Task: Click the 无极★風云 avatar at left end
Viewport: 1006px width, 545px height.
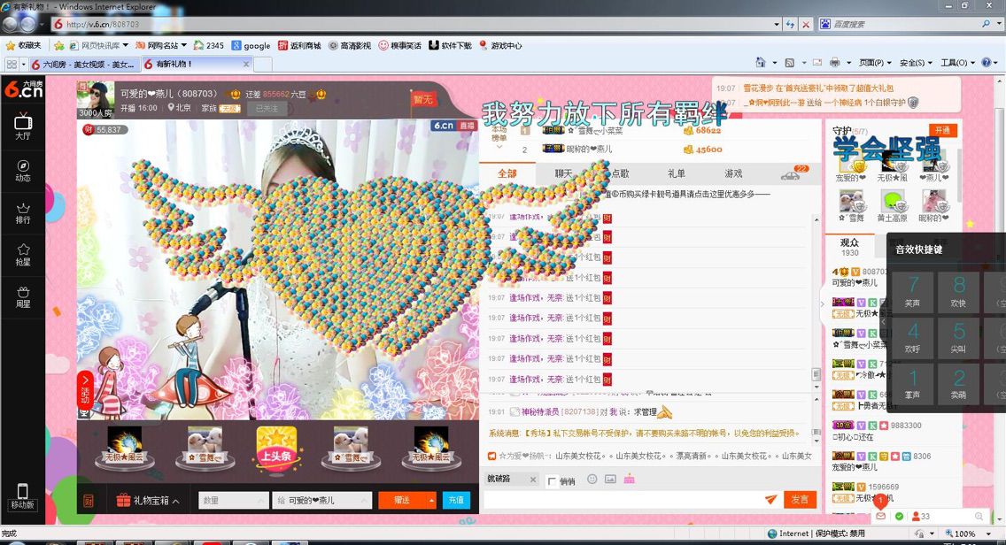Action: (125, 449)
